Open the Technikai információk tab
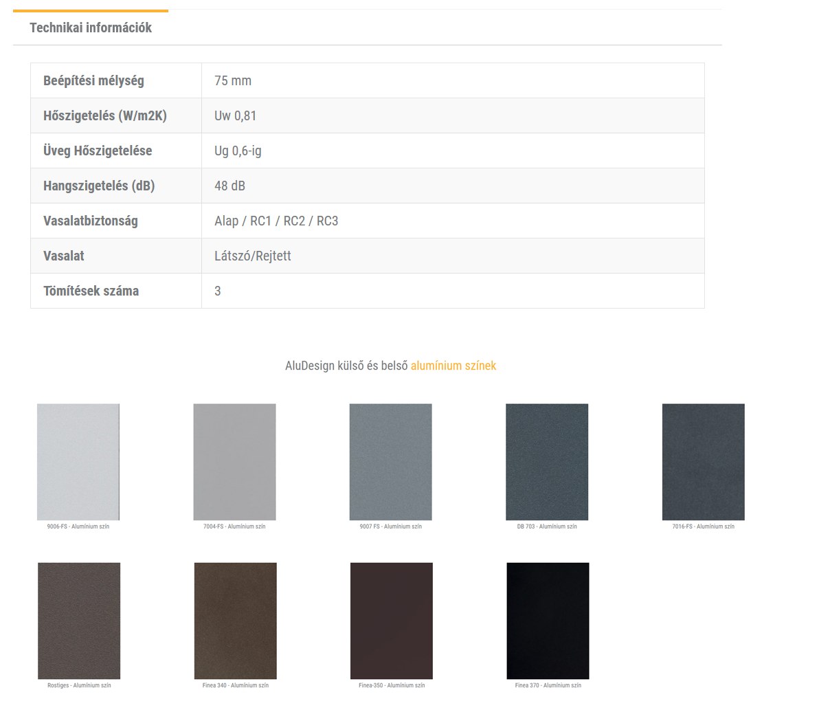The image size is (819, 721). pyautogui.click(x=91, y=27)
